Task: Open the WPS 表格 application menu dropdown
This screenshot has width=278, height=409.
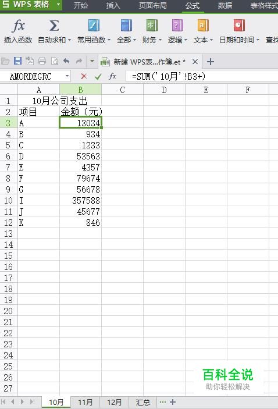Action: 58,5
